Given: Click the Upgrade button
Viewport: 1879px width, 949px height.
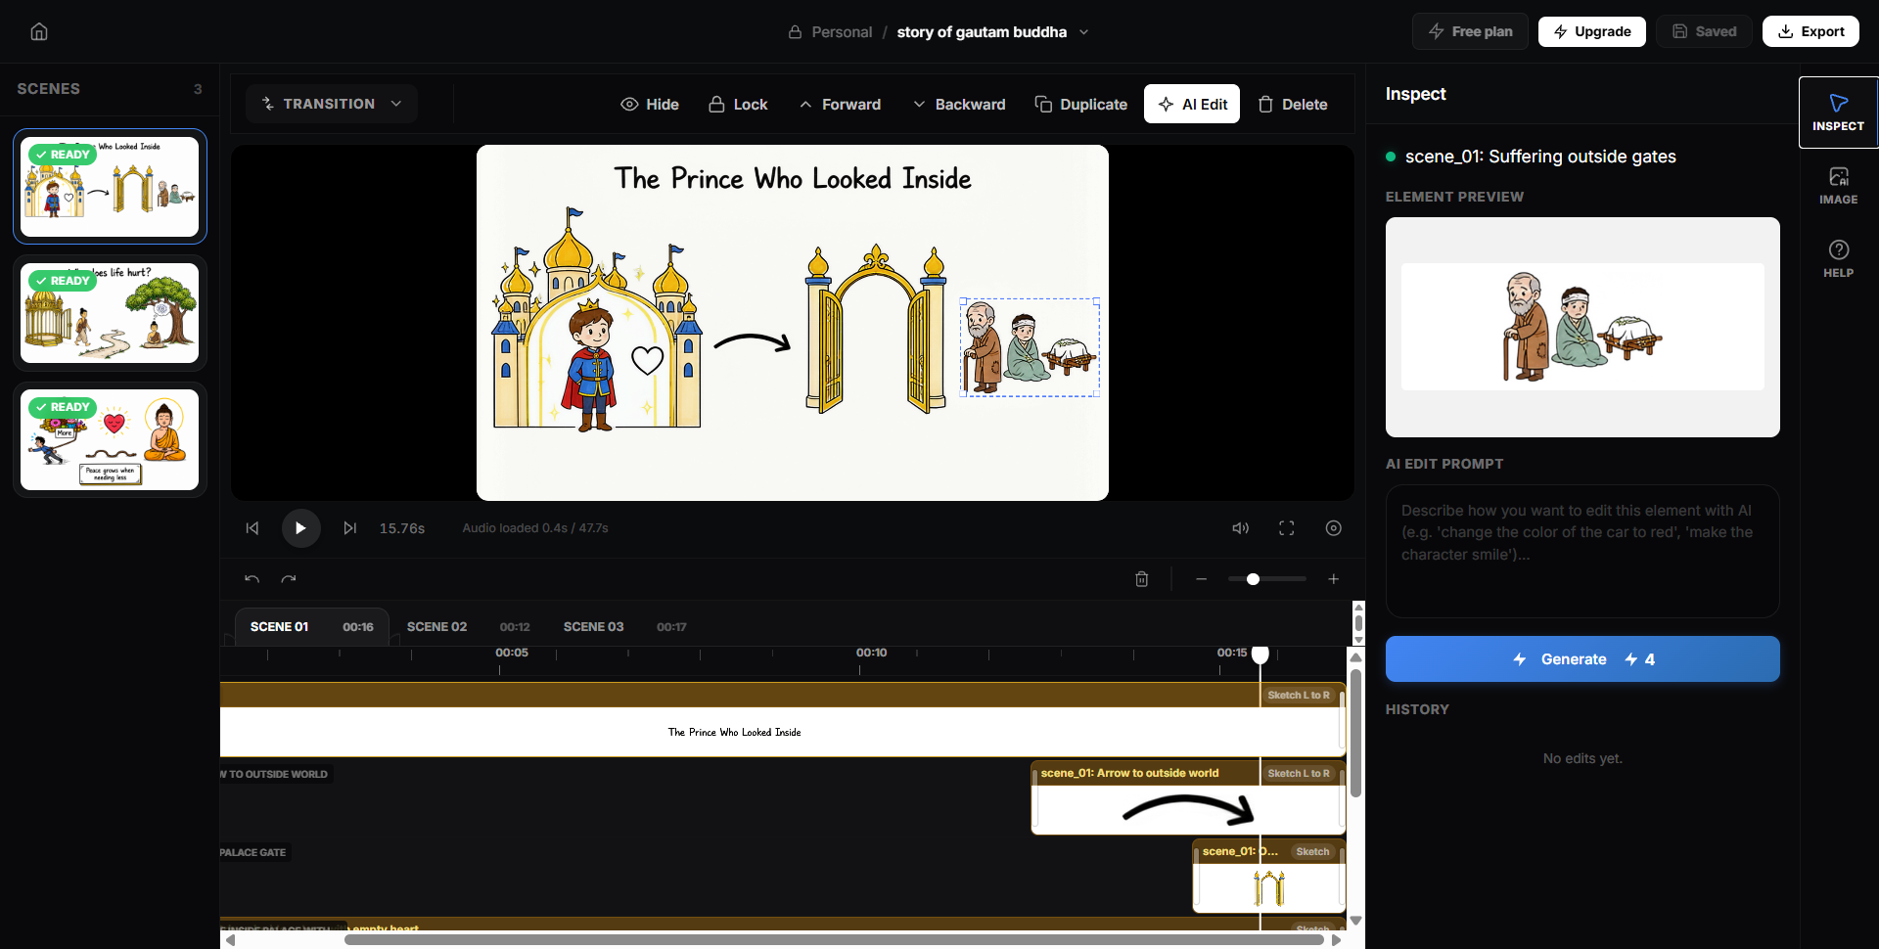Looking at the screenshot, I should tap(1592, 31).
